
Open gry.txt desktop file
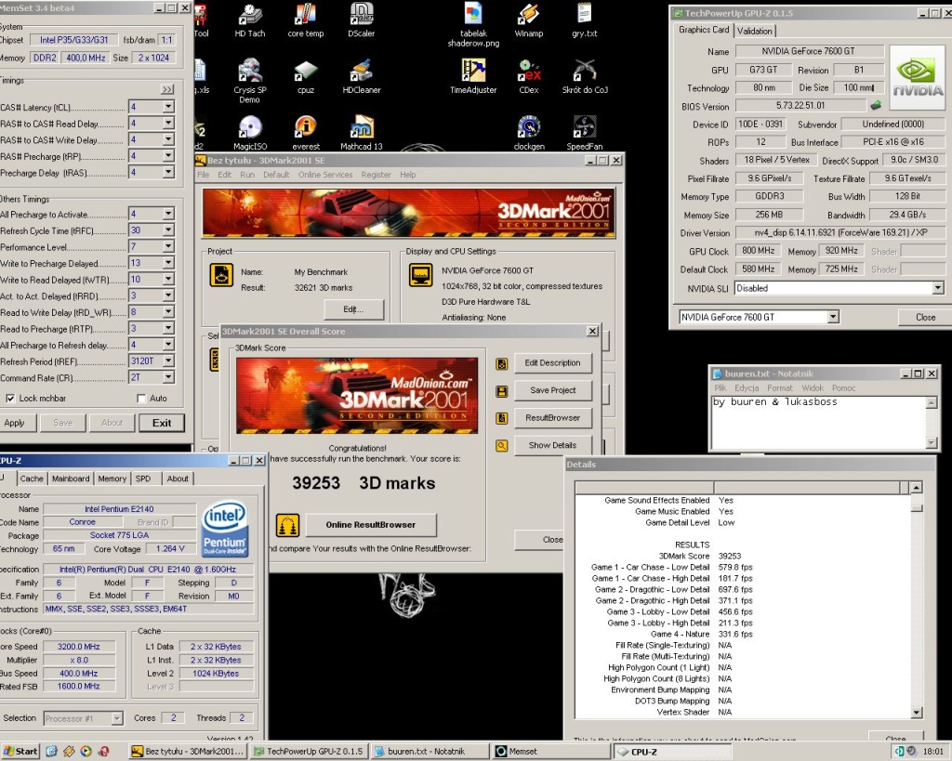tap(584, 20)
